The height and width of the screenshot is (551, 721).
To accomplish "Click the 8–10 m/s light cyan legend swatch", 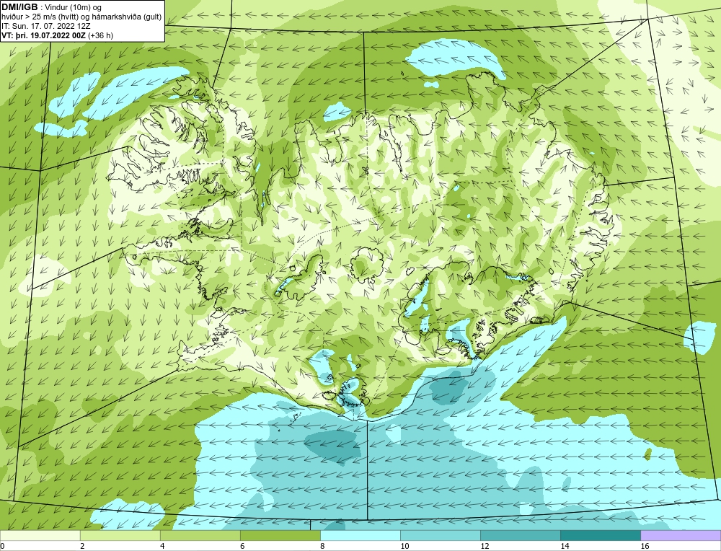I will (x=360, y=536).
